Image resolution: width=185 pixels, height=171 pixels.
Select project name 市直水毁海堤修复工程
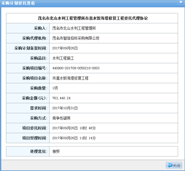pos(70,78)
